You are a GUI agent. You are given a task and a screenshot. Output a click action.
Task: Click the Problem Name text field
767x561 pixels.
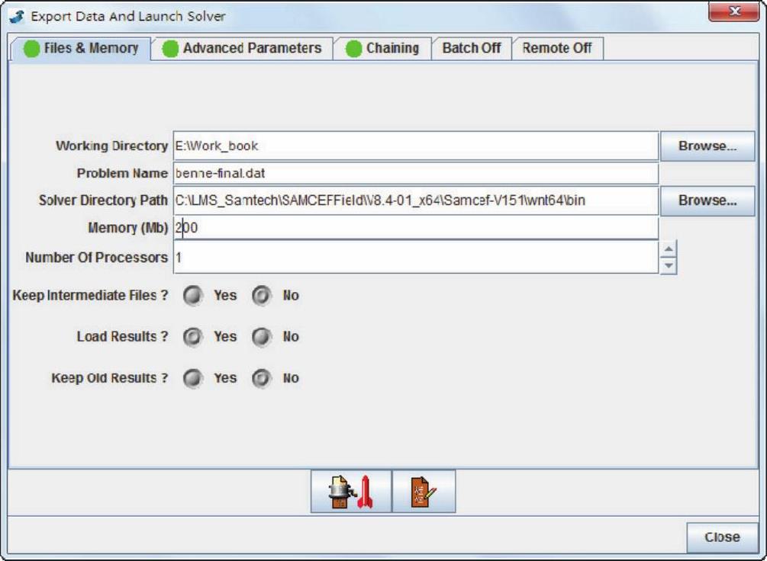click(x=415, y=173)
